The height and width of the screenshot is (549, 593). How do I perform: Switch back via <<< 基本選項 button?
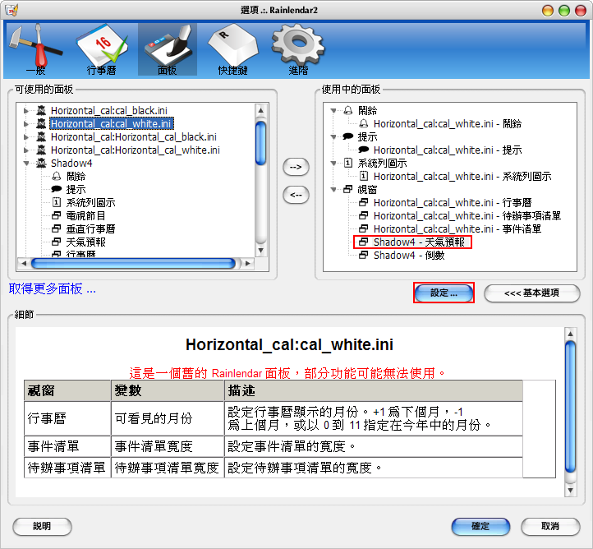click(x=531, y=293)
